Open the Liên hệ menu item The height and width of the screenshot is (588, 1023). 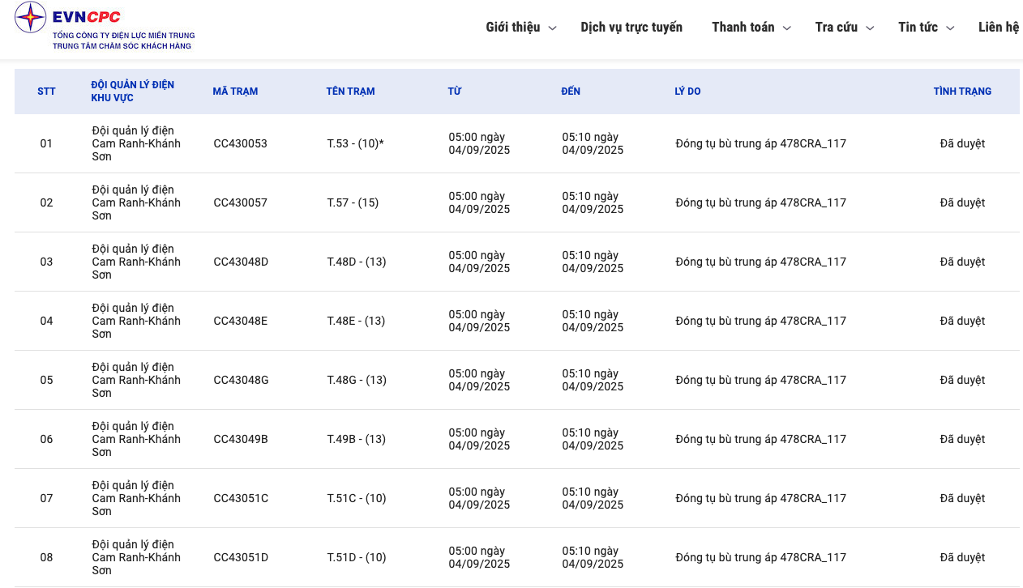click(x=999, y=28)
